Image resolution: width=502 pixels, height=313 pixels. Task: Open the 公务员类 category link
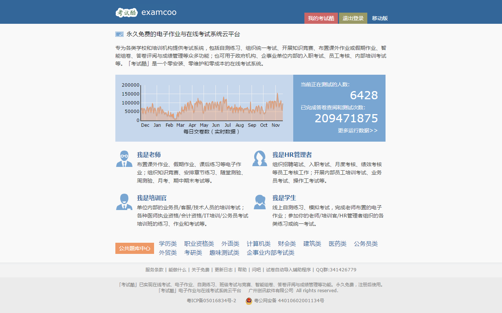click(366, 244)
